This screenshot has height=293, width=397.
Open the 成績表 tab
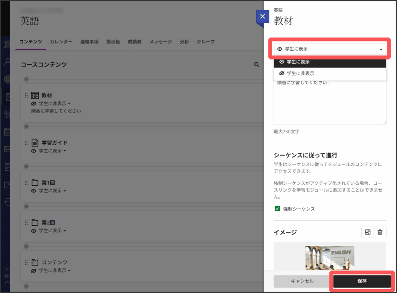click(x=135, y=42)
